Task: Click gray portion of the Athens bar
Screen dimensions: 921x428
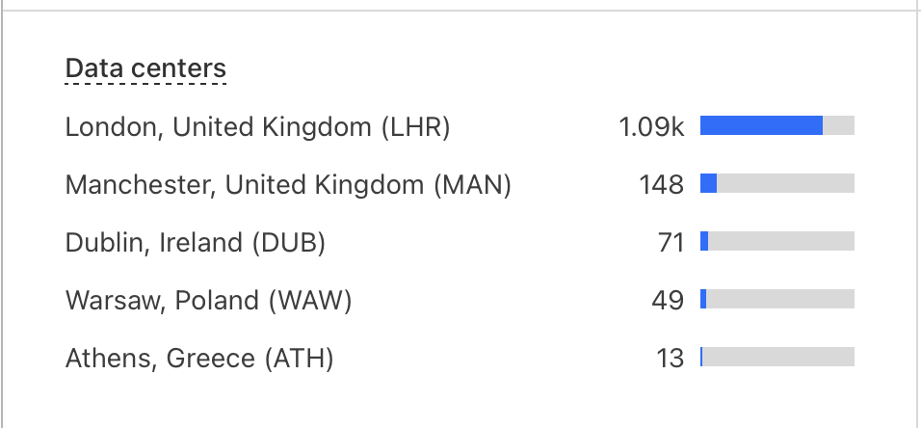Action: 778,357
